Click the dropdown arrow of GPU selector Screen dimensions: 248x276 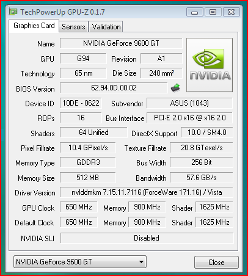pos(141,262)
